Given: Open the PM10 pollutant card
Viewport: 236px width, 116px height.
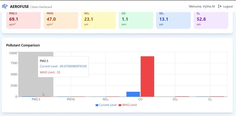Looking at the screenshot, I should (x=61, y=20).
